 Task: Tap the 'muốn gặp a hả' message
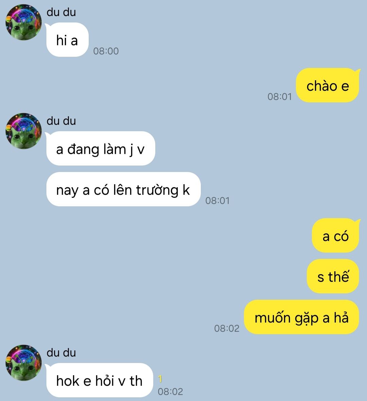(x=301, y=317)
